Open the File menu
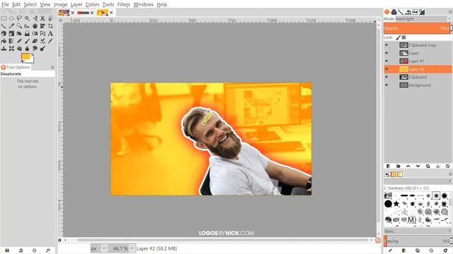This screenshot has height=254, width=453. click(5, 4)
